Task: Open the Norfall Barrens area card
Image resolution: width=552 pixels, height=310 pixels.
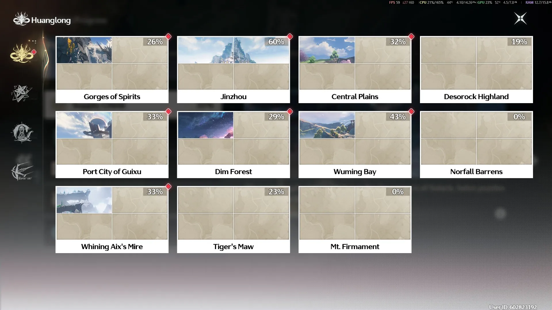Action: click(476, 145)
